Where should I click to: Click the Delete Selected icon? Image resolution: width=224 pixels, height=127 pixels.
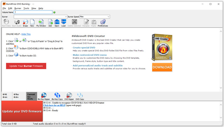coord(75,22)
